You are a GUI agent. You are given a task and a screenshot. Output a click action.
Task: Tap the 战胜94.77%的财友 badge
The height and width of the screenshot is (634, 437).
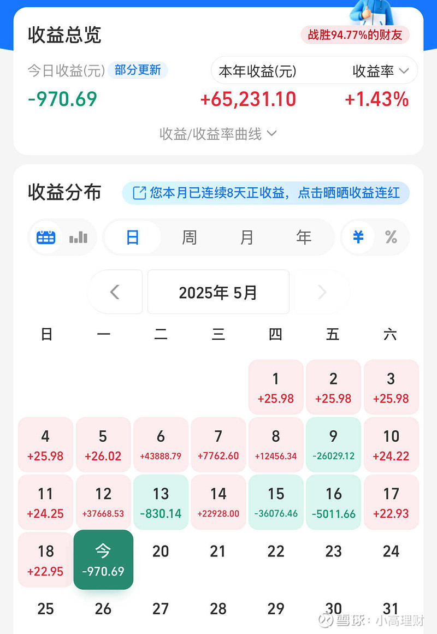[355, 35]
